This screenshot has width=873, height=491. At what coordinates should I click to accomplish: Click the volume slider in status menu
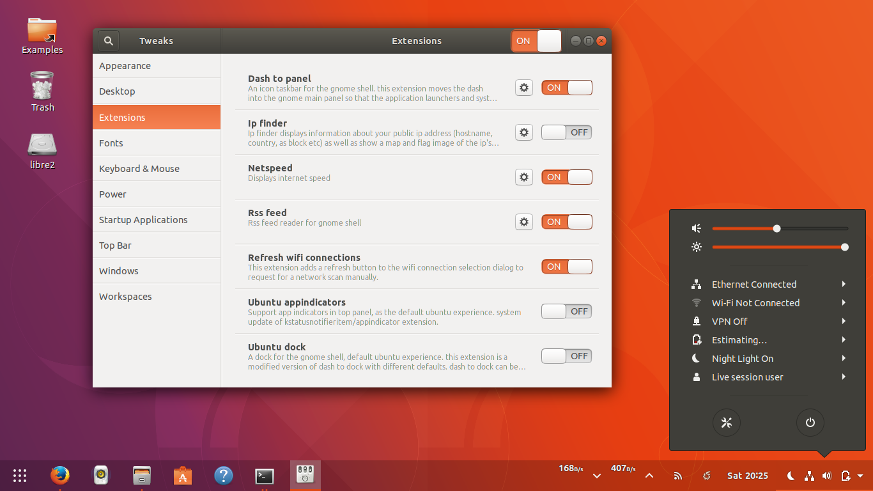pyautogui.click(x=780, y=228)
